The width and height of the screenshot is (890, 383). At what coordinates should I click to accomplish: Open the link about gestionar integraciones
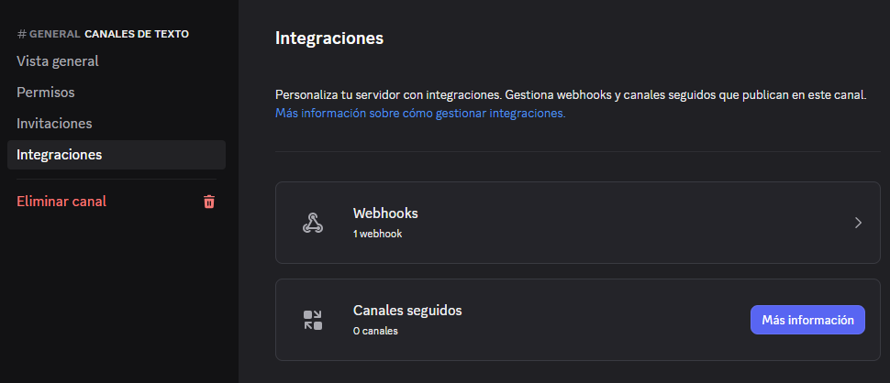(420, 113)
